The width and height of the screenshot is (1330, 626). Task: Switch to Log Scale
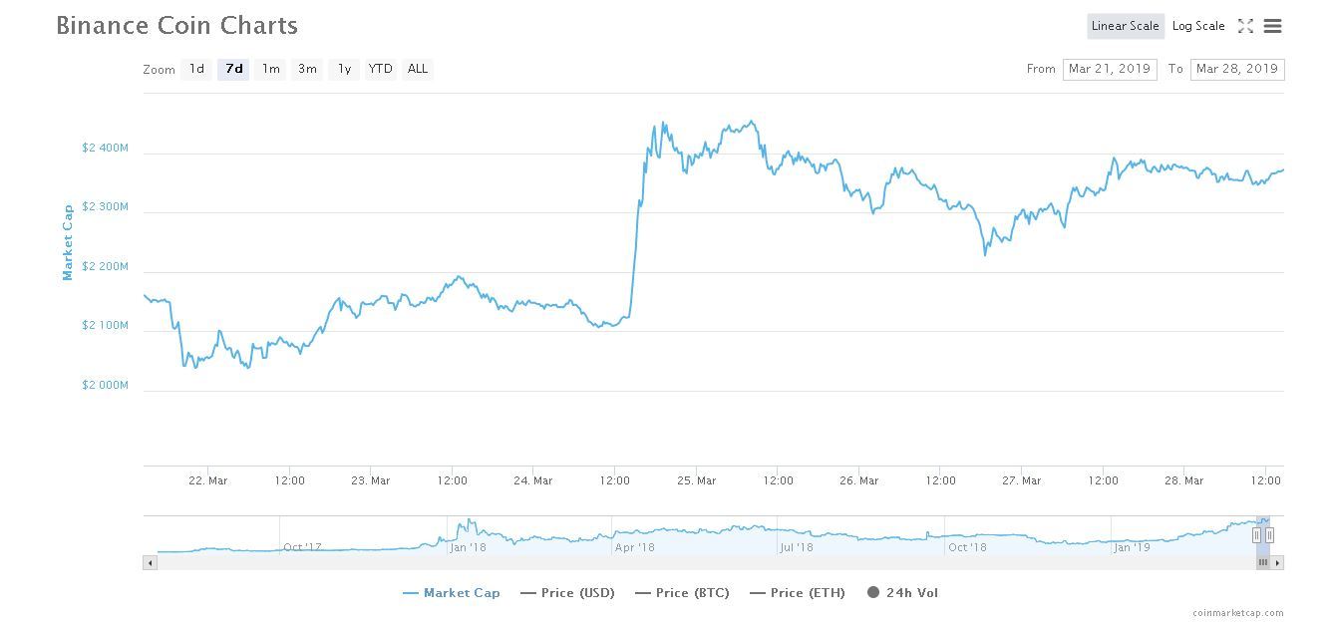(1198, 27)
